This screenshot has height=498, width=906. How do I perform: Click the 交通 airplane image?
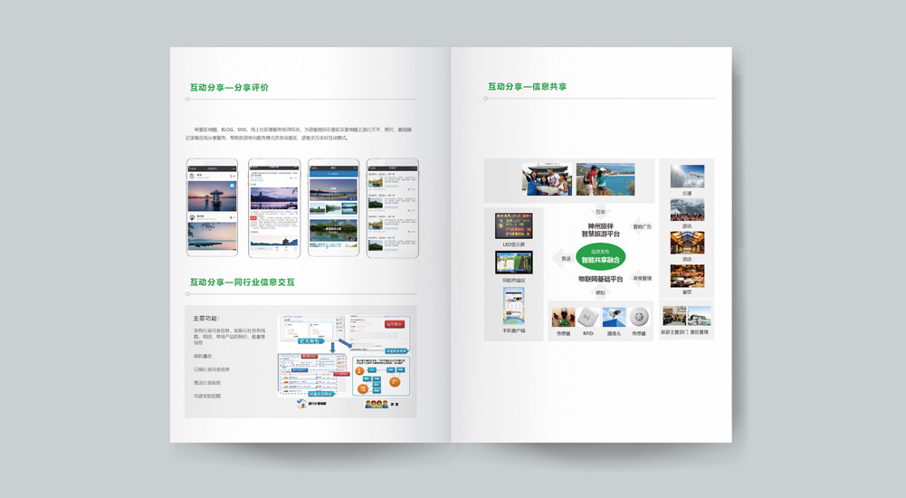[x=687, y=177]
